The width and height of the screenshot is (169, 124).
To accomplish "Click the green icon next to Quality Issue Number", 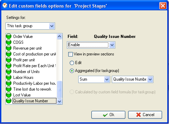I will pos(9,101).
